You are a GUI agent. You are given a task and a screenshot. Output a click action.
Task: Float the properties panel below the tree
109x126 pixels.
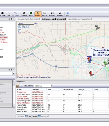click(9, 70)
